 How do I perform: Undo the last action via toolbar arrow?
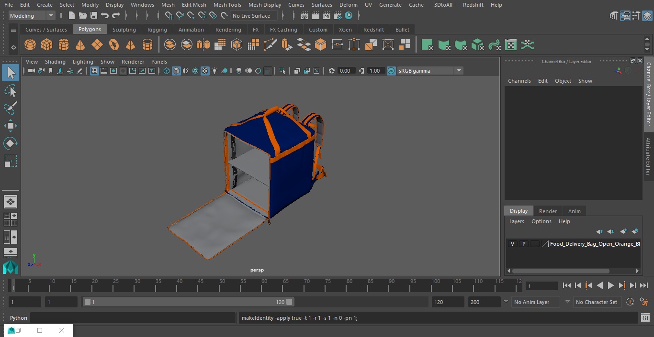click(105, 16)
